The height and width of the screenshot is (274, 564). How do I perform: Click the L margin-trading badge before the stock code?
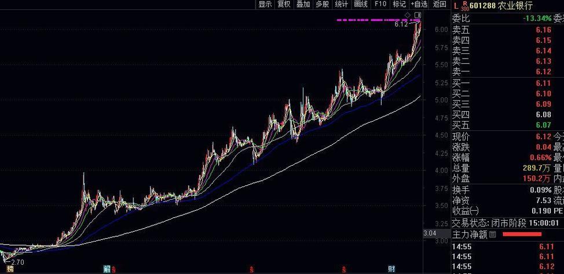pos(456,5)
